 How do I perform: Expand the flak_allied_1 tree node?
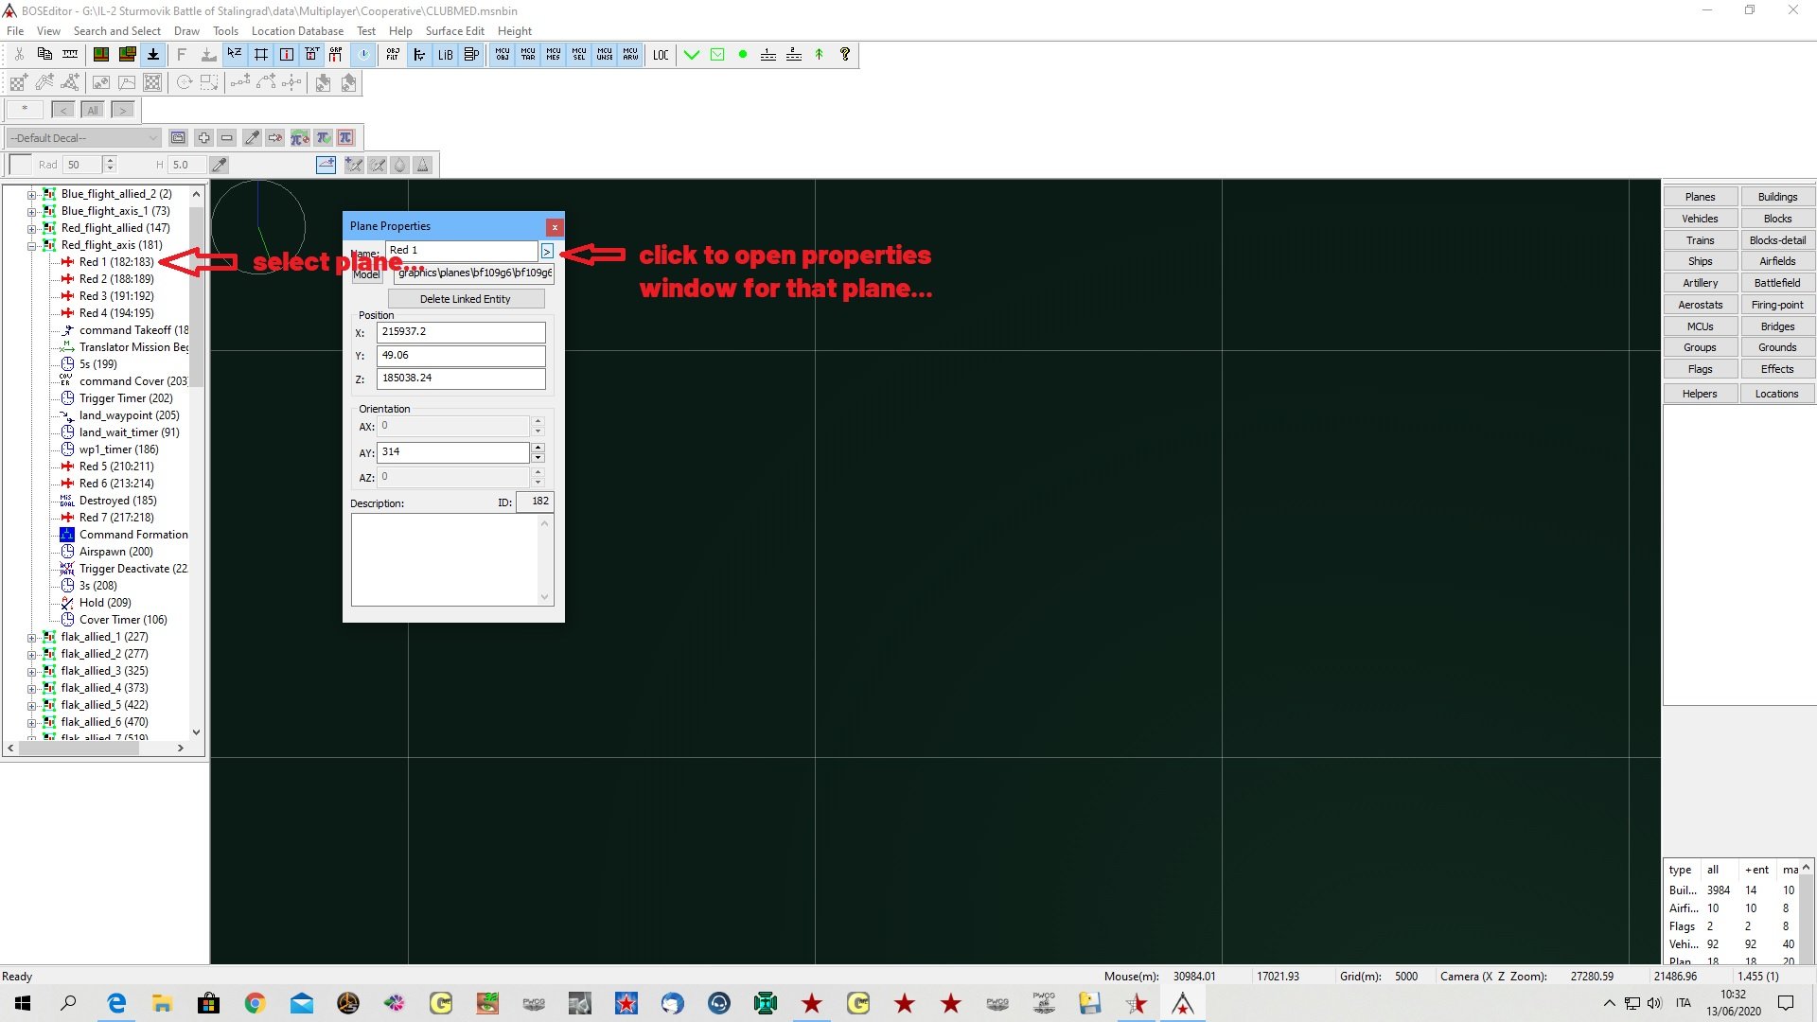click(x=31, y=637)
